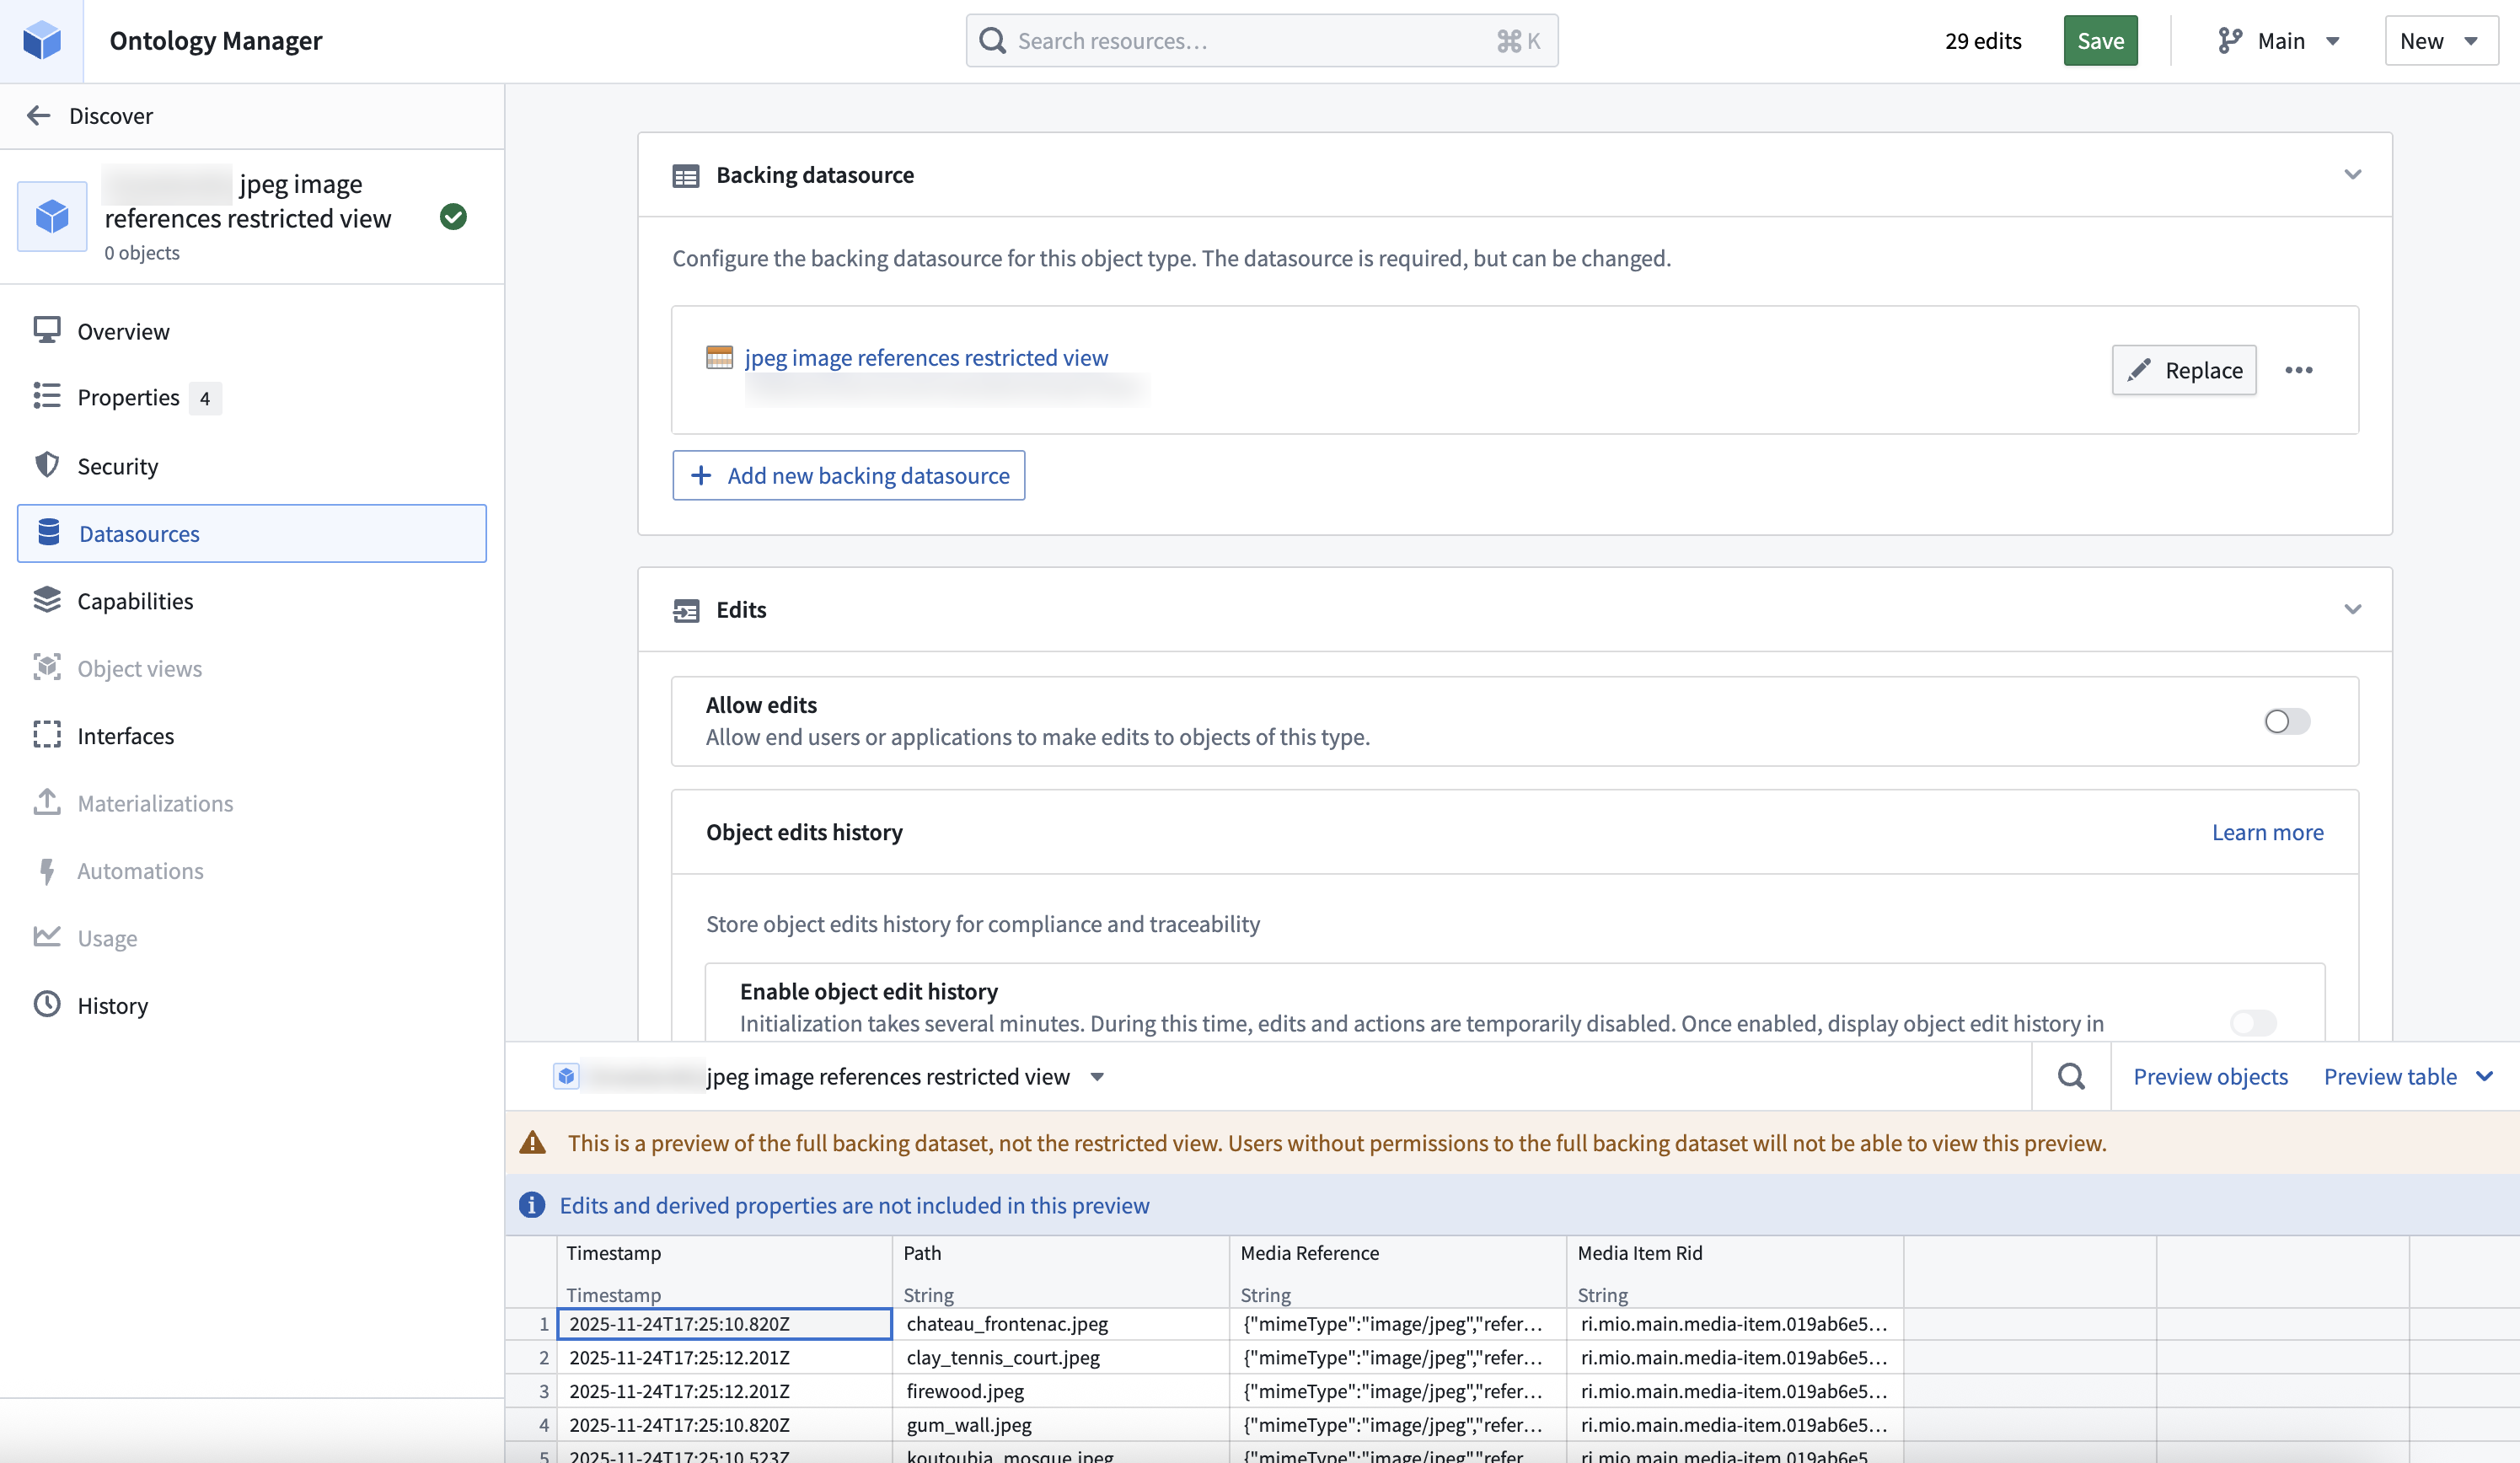
Task: Open the Object views panel
Action: pos(139,668)
